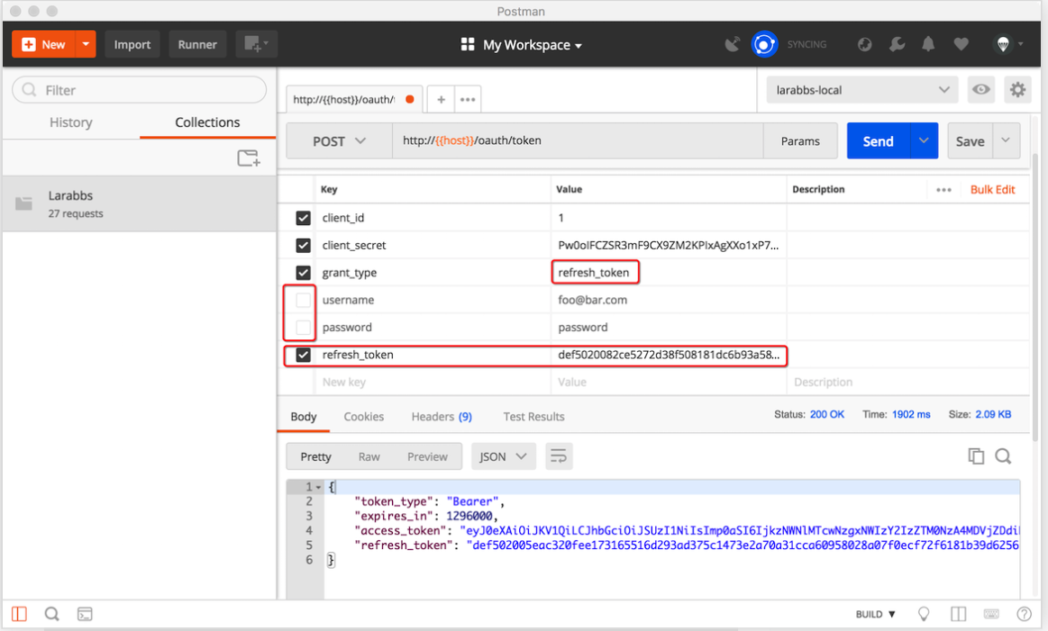Click the grant_type value refresh_token
The height and width of the screenshot is (631, 1048).
coord(594,273)
